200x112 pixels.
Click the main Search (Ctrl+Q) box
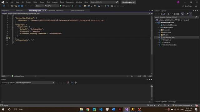pyautogui.click(x=104, y=2)
